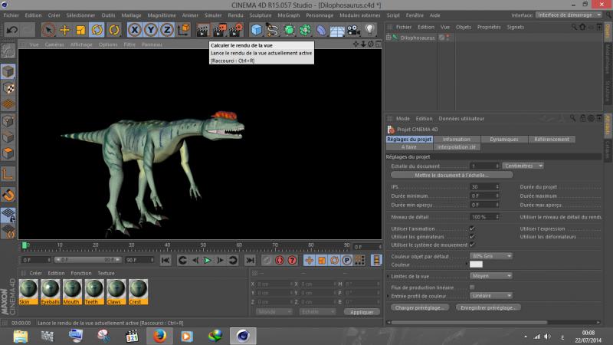613x345 pixels.
Task: Select the deformer bend icon
Action: point(321,30)
